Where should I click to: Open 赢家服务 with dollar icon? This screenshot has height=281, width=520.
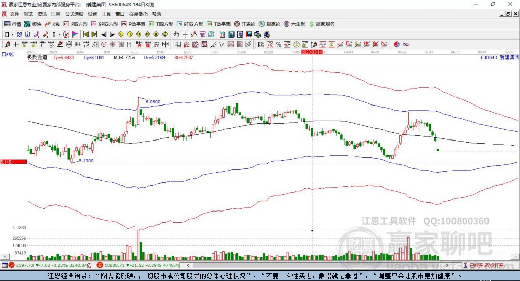321,24
